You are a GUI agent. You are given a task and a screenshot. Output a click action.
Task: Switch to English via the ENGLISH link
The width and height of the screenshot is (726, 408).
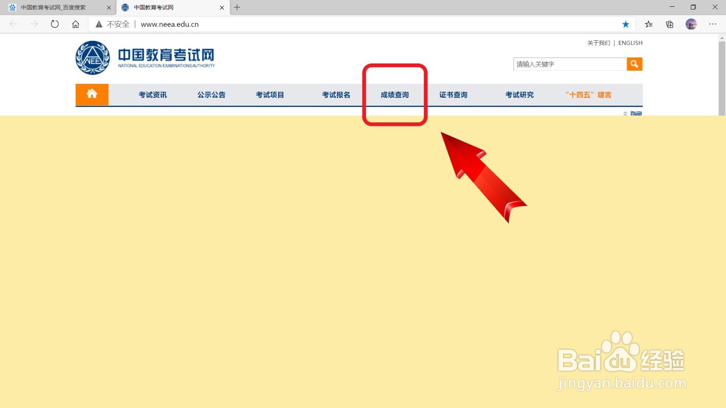pyautogui.click(x=630, y=43)
